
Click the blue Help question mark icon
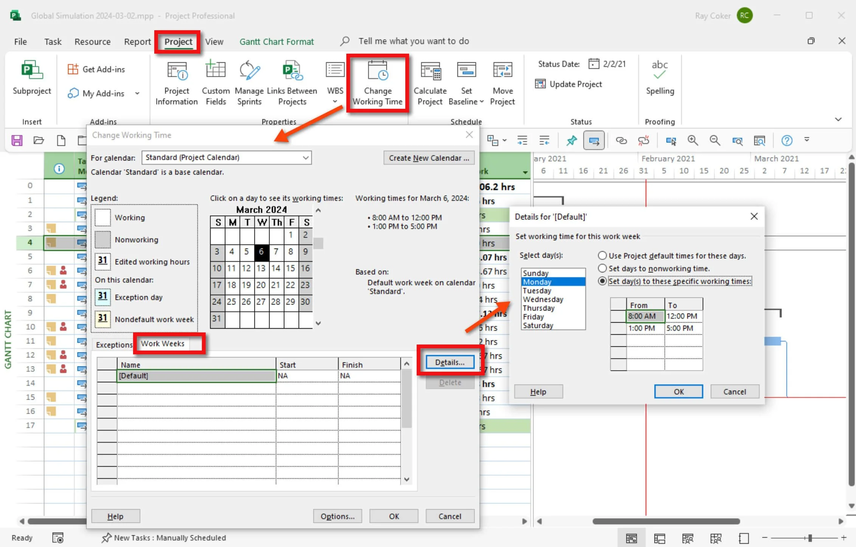[x=787, y=141]
